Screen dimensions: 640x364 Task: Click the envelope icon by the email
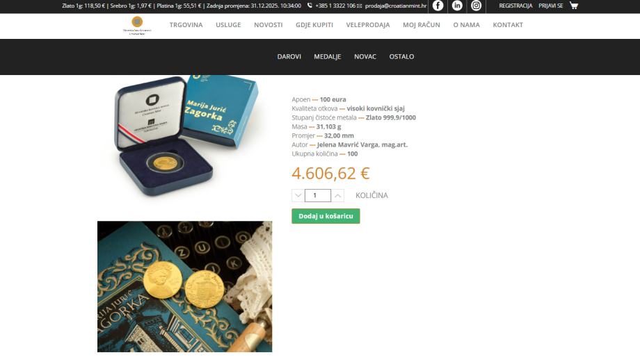click(359, 6)
